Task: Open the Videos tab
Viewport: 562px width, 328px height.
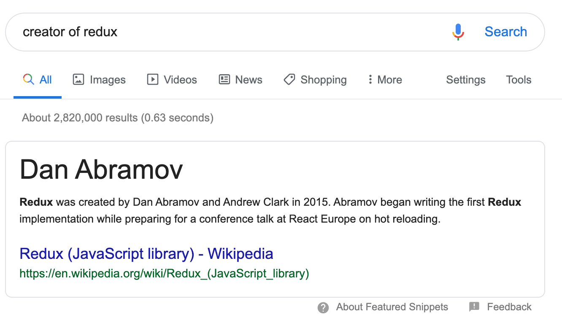Action: click(x=172, y=80)
